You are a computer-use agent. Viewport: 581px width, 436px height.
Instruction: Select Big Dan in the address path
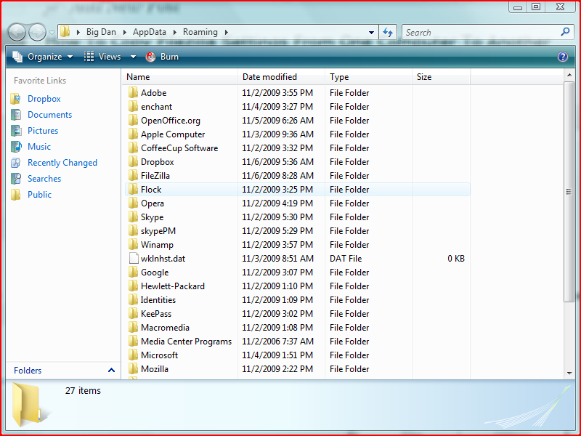[101, 32]
